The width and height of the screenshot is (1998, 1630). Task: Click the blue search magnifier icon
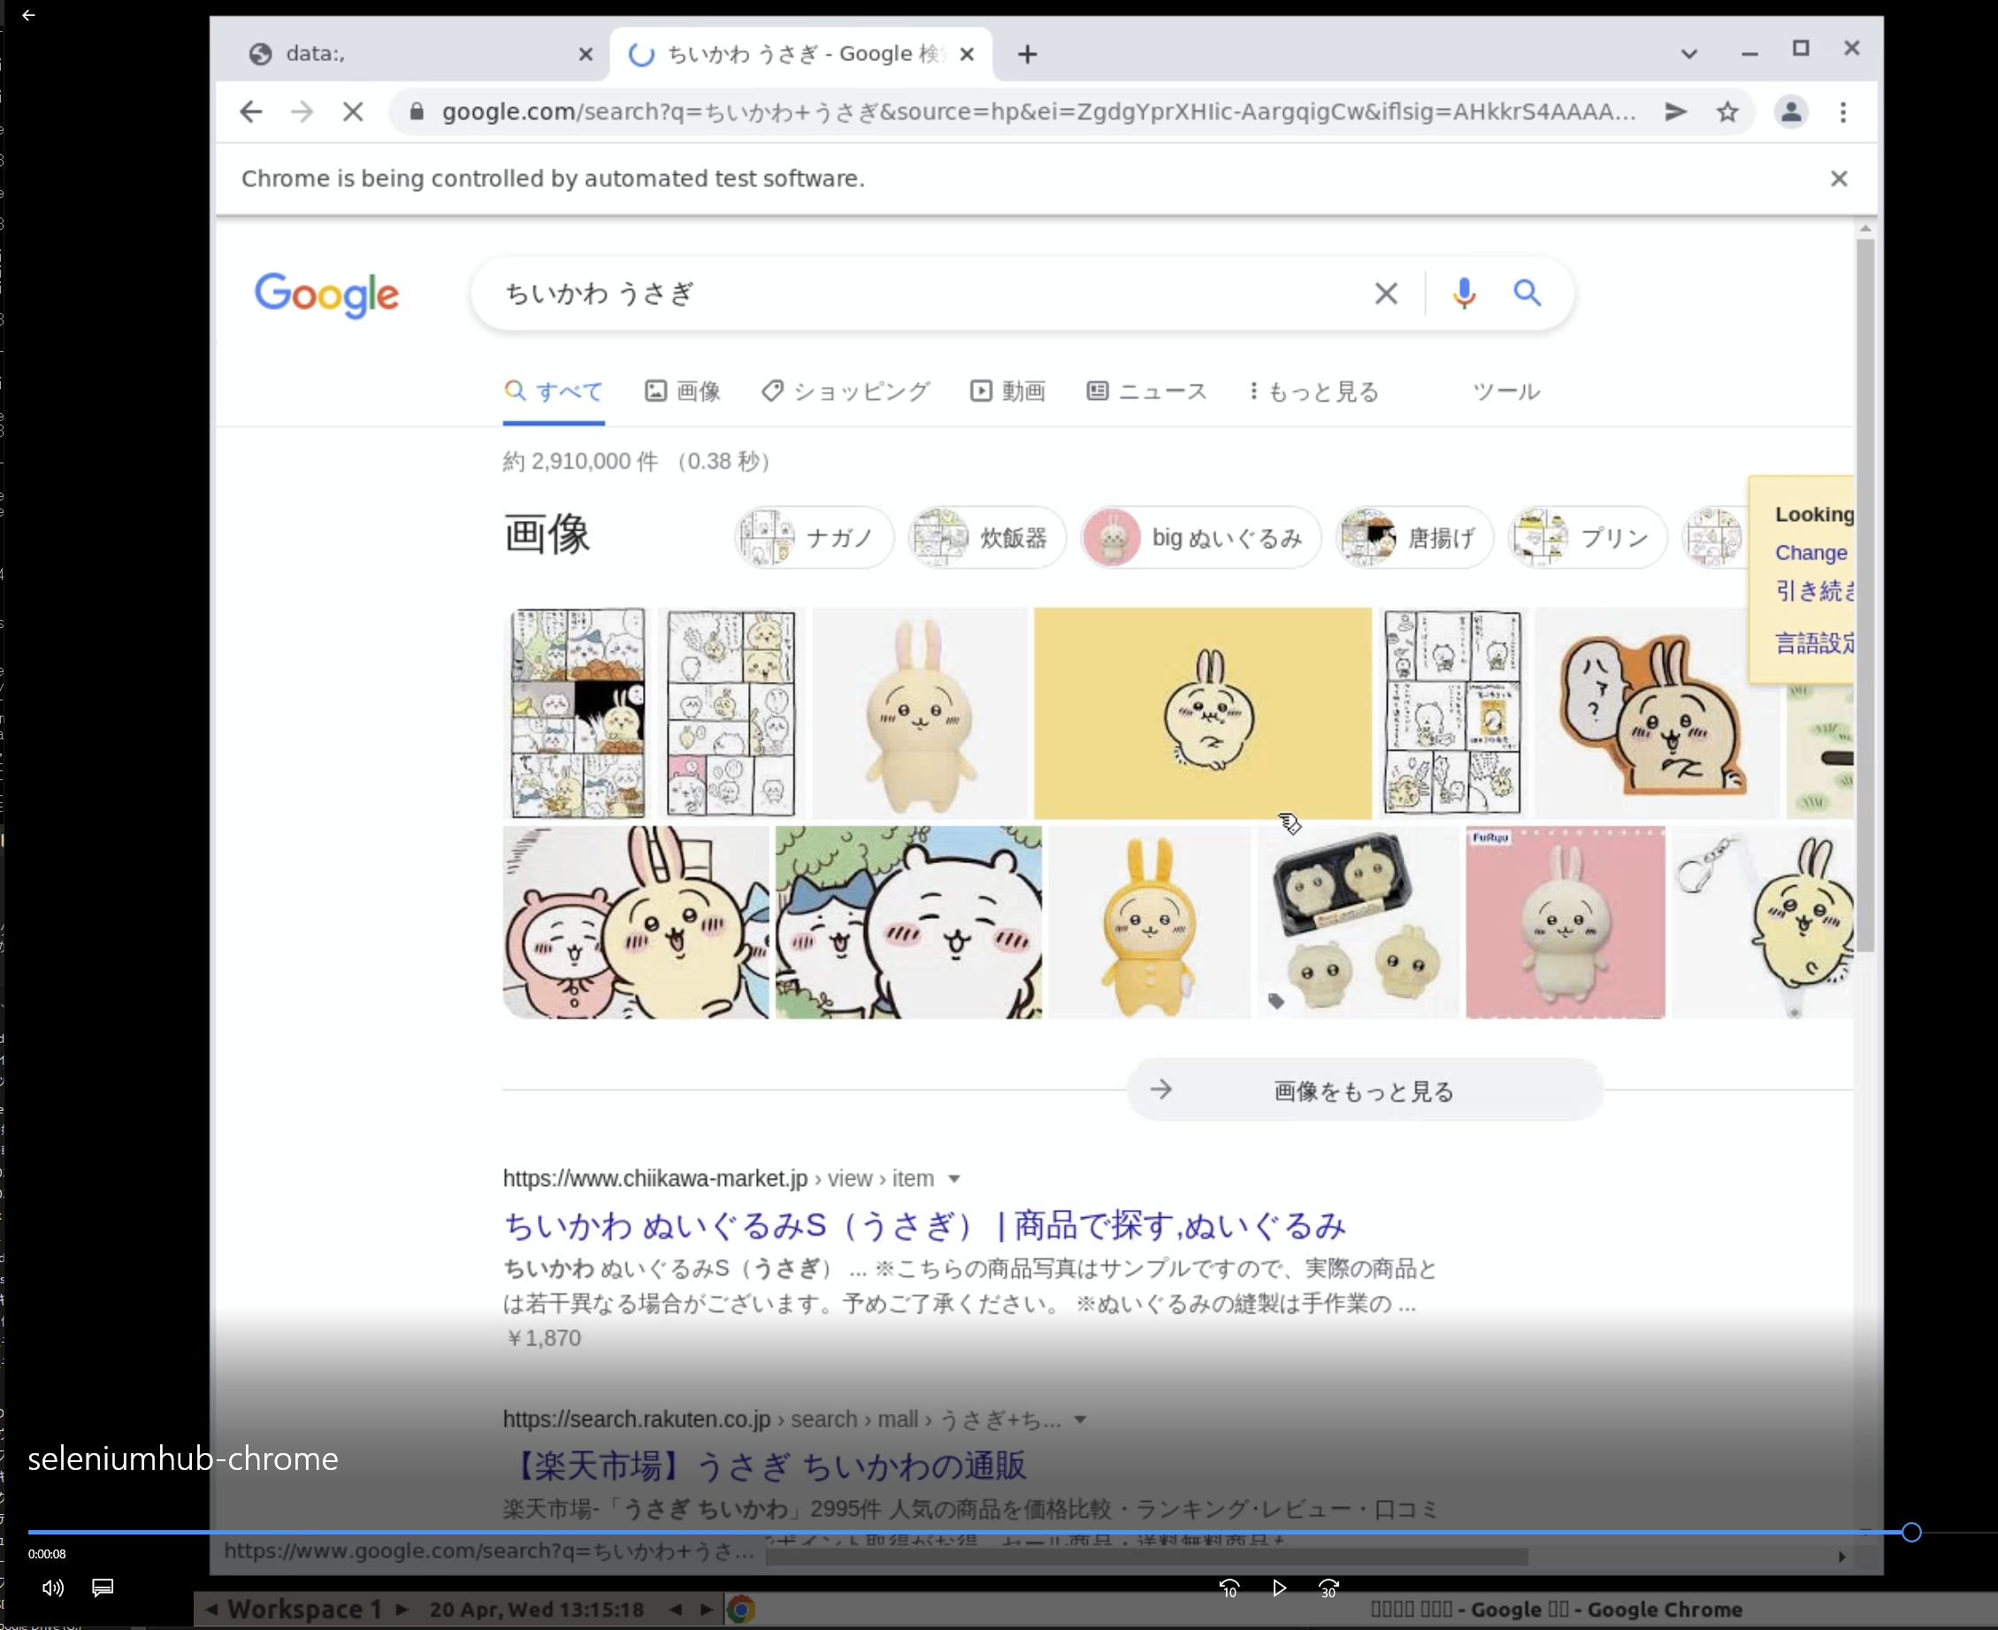(x=1527, y=294)
